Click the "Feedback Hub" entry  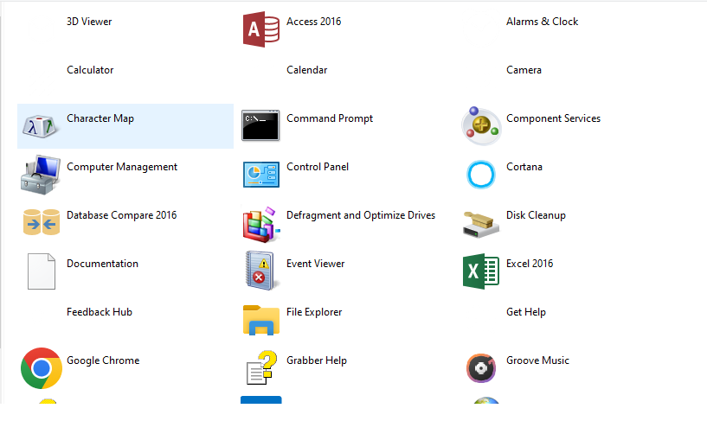[100, 312]
